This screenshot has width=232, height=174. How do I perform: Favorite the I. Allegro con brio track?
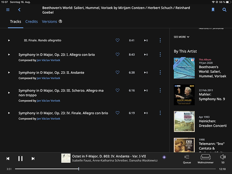click(x=117, y=54)
